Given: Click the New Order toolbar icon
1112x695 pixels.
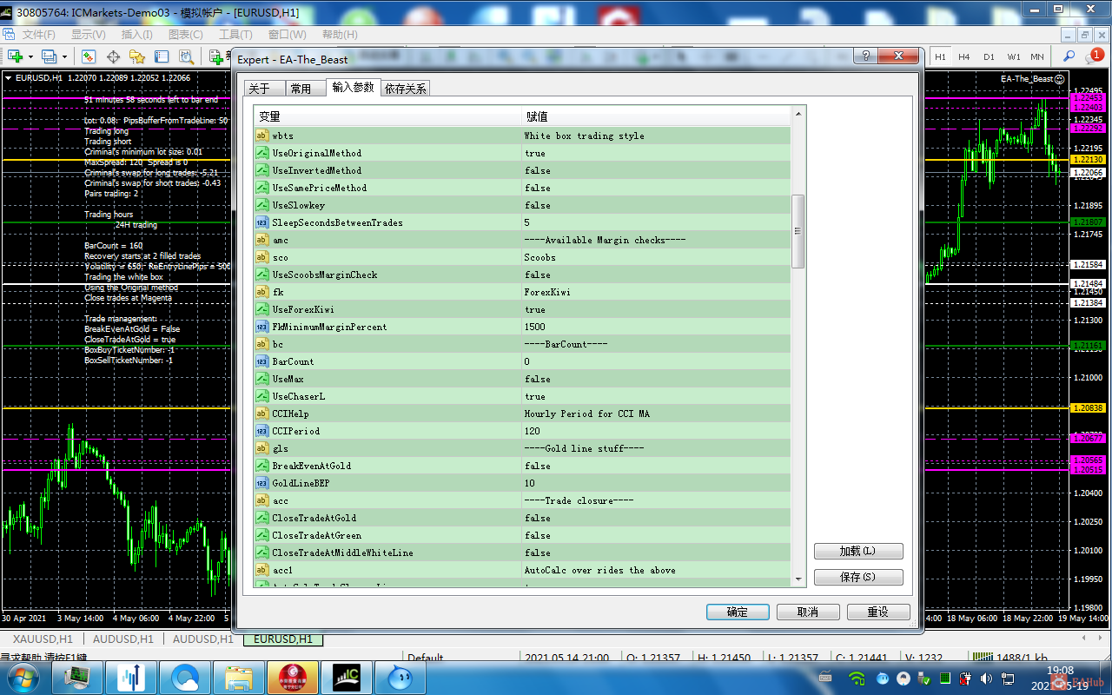Looking at the screenshot, I should pos(217,56).
